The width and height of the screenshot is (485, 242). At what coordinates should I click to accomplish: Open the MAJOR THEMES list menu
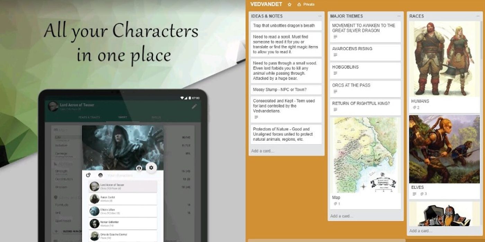(x=398, y=16)
